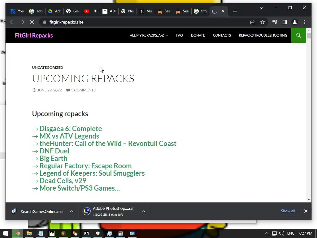Show hidden system tray icons

(267, 233)
